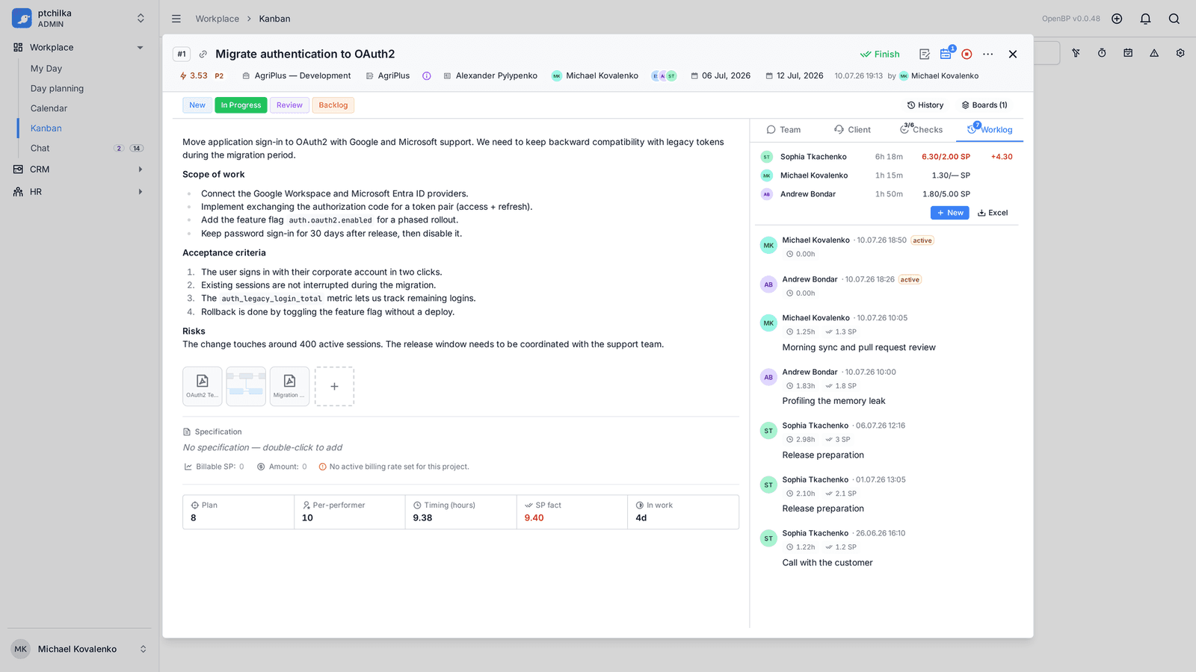
Task: Close the task dialog
Action: [1013, 54]
